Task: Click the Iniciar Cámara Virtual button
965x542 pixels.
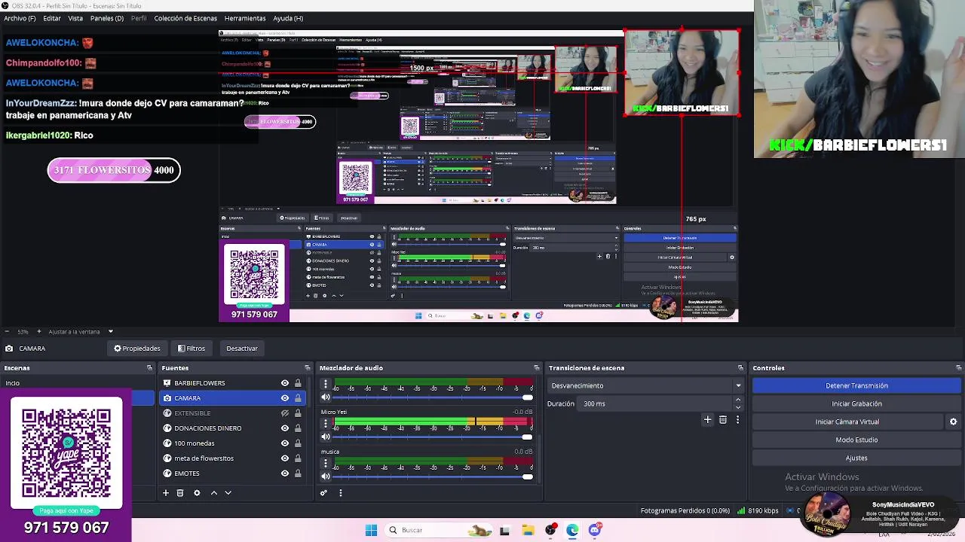Action: click(847, 422)
